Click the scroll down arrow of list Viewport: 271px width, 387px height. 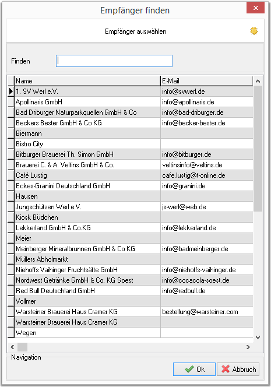click(x=258, y=337)
